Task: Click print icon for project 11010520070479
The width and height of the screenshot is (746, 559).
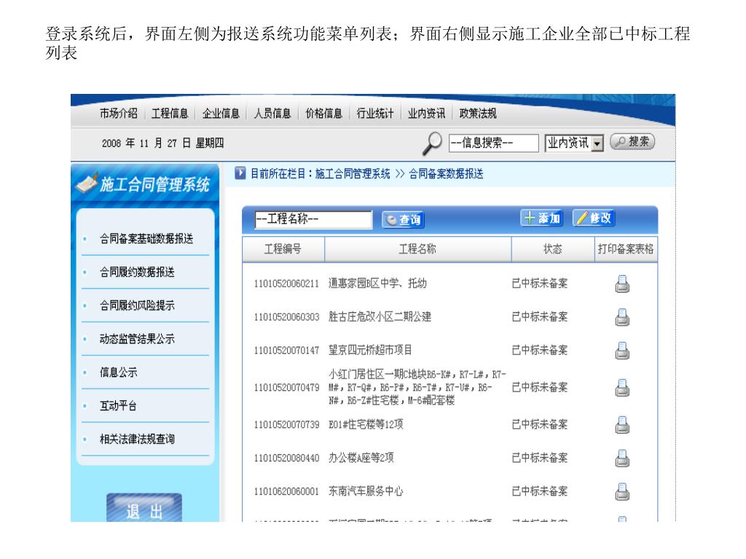Action: 622,388
